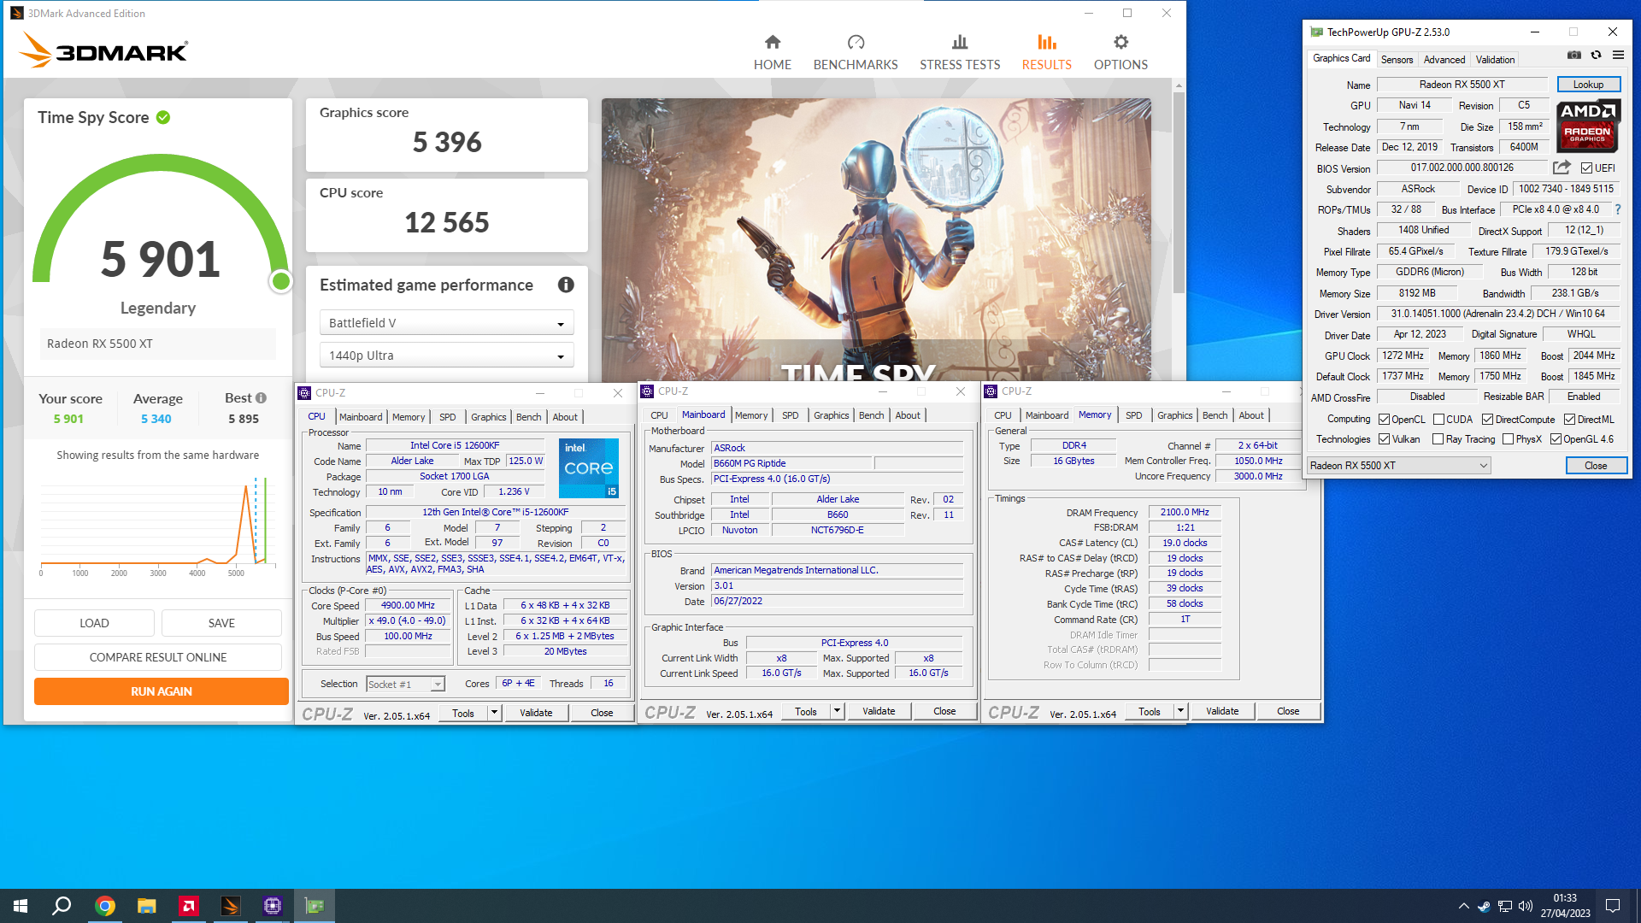Go to the 3DMark HOME icon
The image size is (1641, 923).
click(772, 42)
